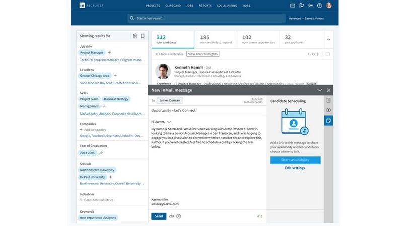This screenshot has width=403, height=226.
Task: Open the templates icon in InMail sidebar
Action: coord(328,100)
